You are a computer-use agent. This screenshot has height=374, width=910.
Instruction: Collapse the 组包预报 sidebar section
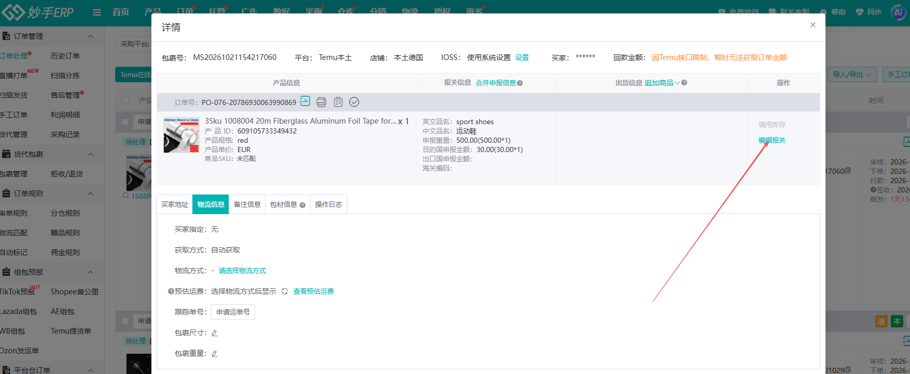(x=91, y=272)
